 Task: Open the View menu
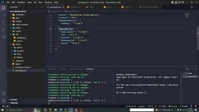tap(30, 2)
